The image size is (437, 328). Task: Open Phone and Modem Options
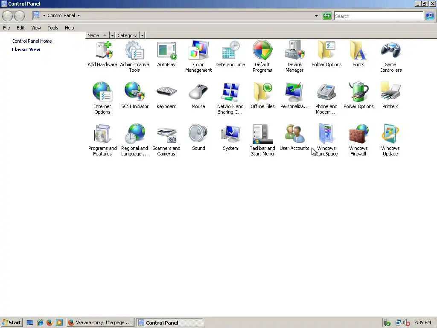326,99
